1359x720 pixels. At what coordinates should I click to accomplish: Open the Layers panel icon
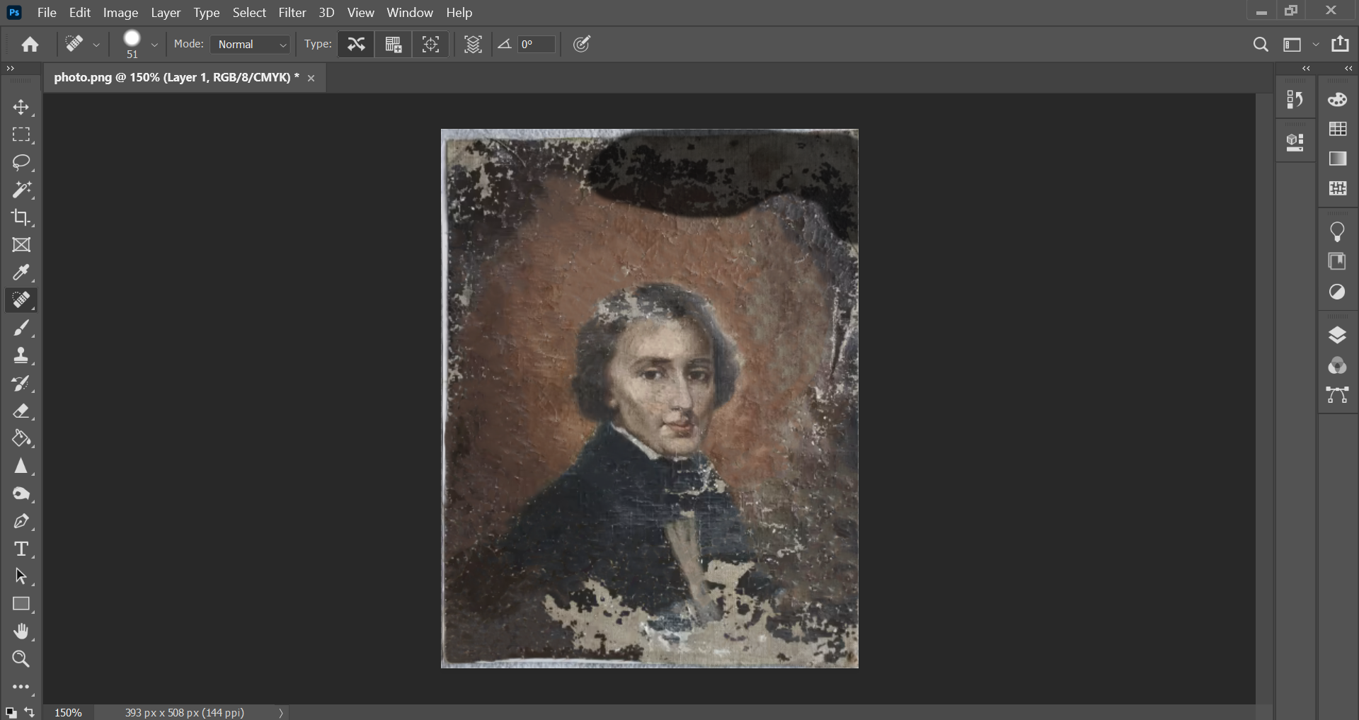point(1337,335)
